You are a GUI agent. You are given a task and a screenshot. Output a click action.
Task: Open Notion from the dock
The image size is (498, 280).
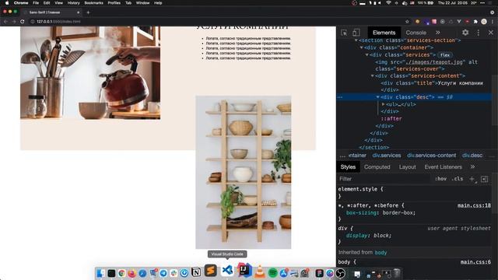point(196,272)
